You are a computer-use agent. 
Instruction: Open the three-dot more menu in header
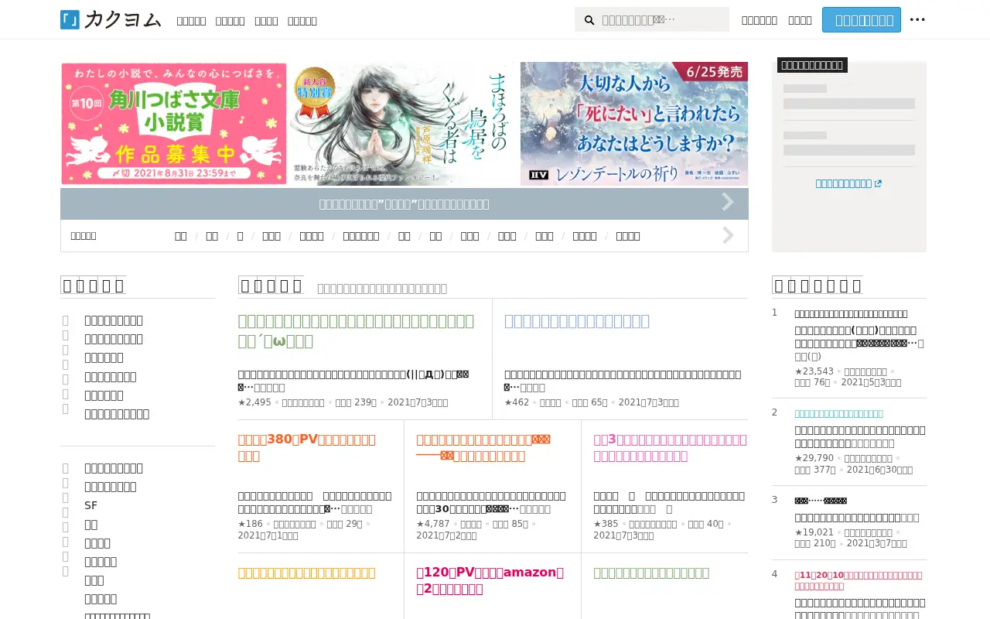pyautogui.click(x=917, y=20)
